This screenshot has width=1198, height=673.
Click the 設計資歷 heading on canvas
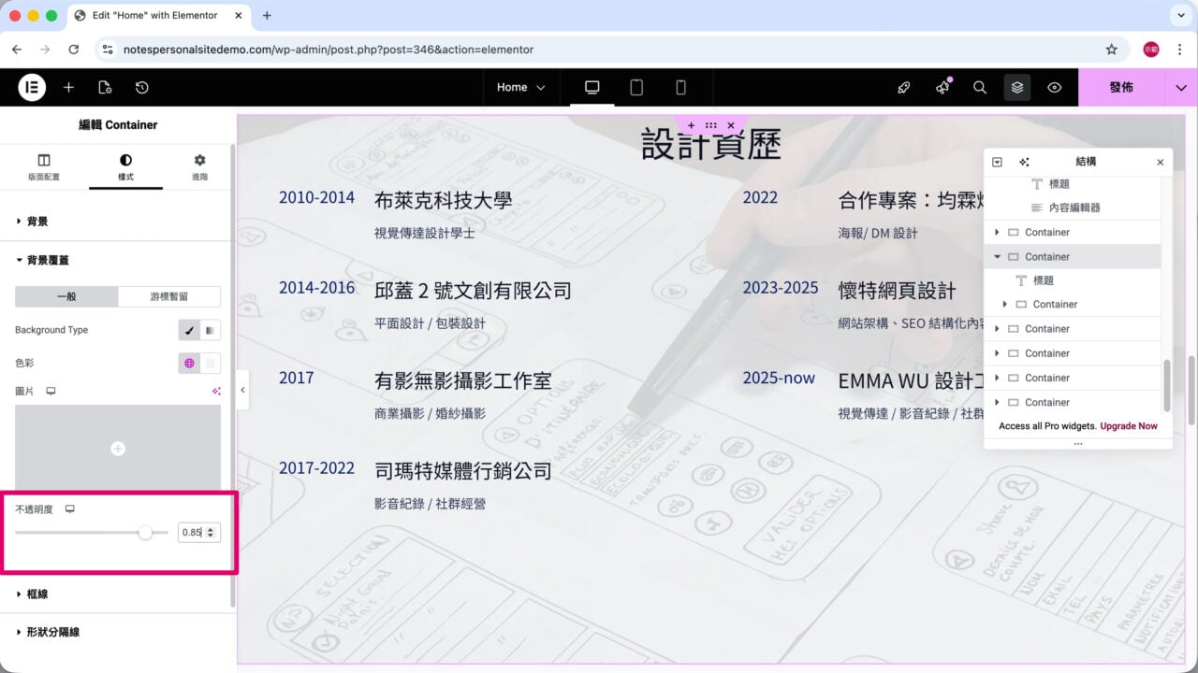coord(710,145)
